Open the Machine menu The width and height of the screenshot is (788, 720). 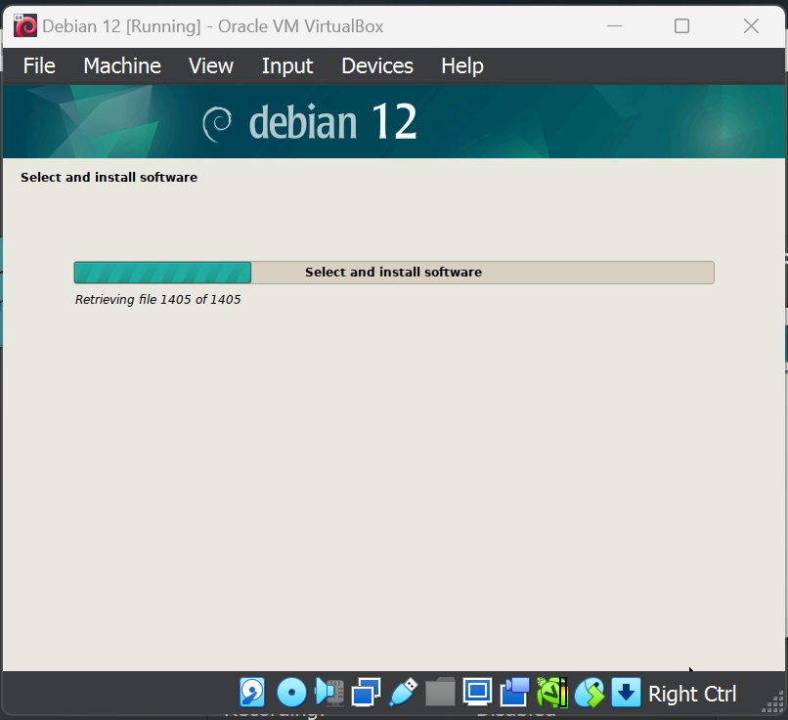[x=122, y=65]
